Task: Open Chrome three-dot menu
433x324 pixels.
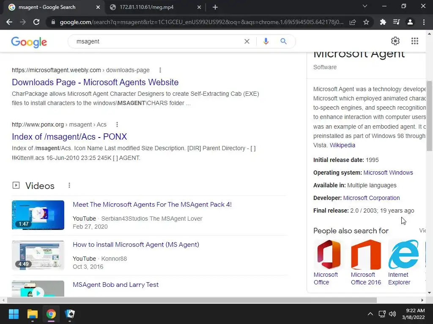Action: pos(424,22)
